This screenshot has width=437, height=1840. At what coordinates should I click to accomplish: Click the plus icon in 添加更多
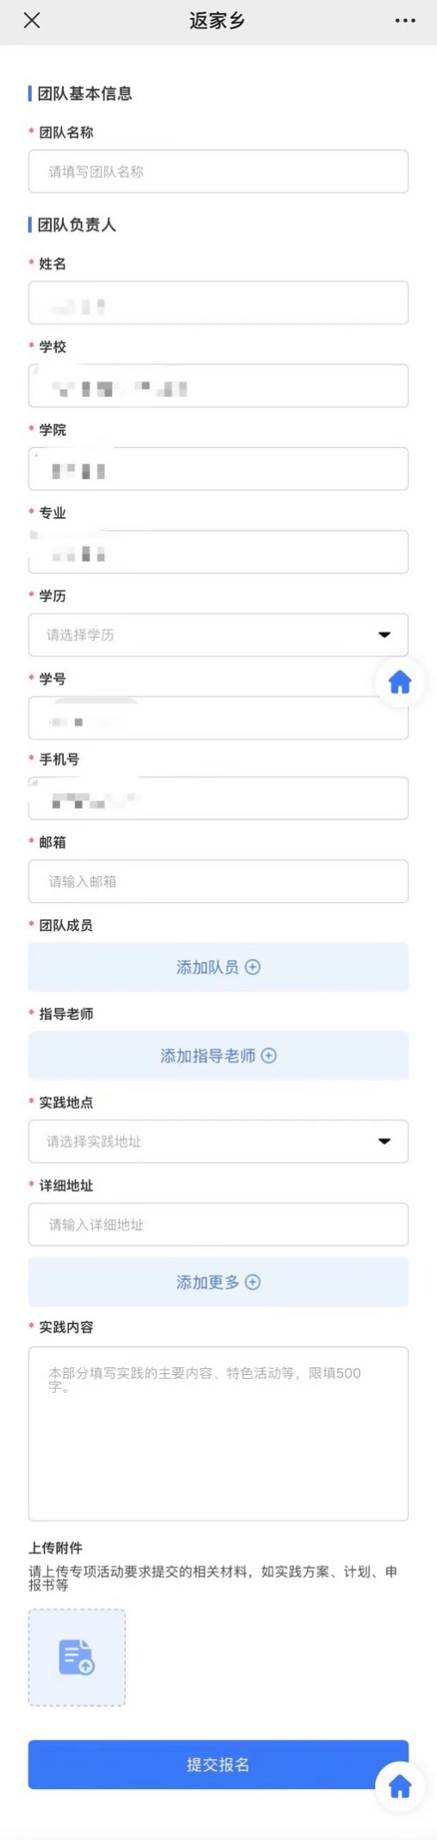(x=253, y=1282)
